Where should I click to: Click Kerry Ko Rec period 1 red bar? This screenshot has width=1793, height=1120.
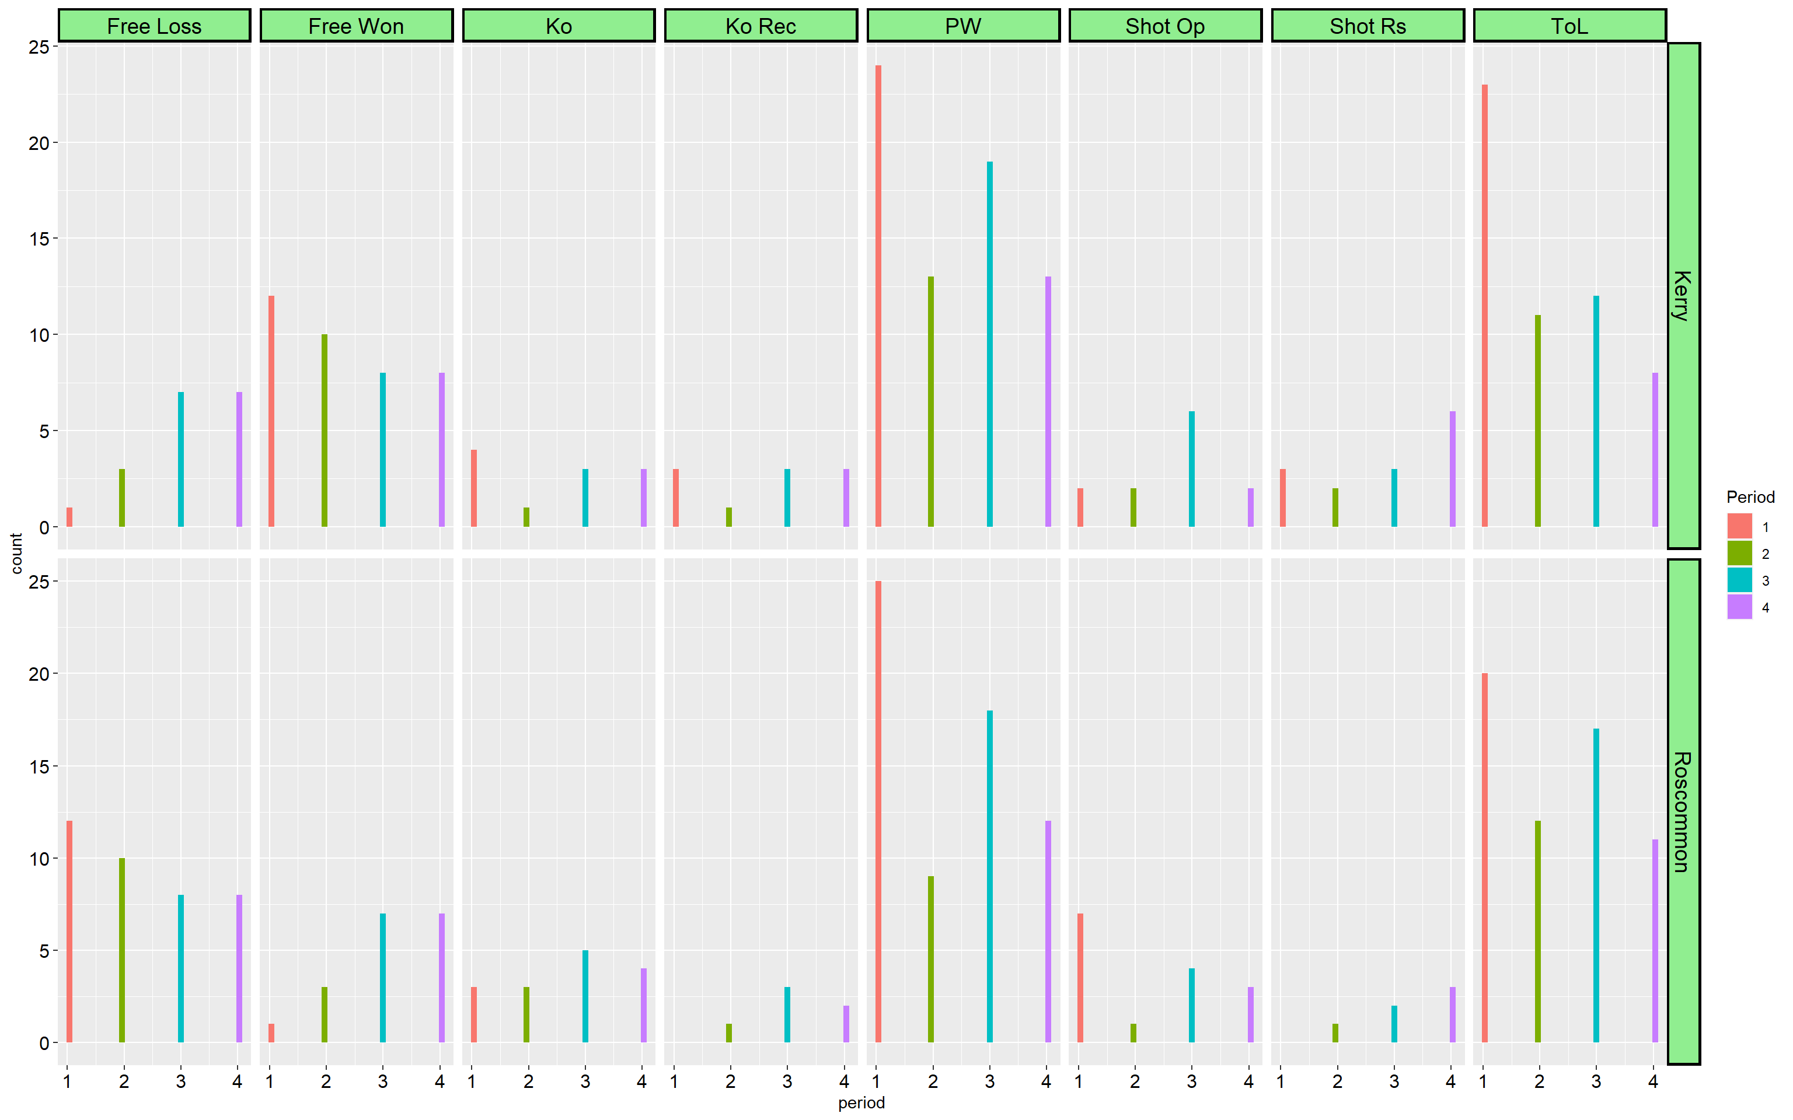tap(676, 498)
